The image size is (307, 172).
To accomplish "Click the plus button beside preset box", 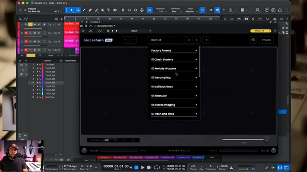I will pyautogui.click(x=206, y=40).
